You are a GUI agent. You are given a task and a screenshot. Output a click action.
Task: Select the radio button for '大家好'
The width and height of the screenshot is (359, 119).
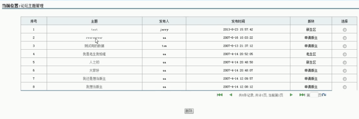(345, 71)
